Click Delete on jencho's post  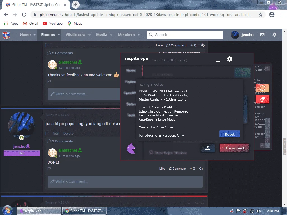click(68, 134)
